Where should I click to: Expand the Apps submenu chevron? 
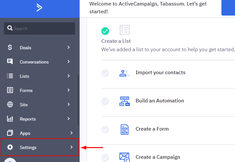(x=72, y=133)
